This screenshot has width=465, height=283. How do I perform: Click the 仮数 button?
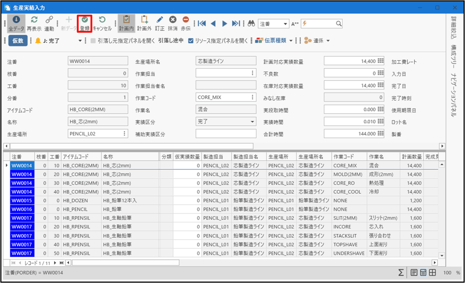point(18,41)
